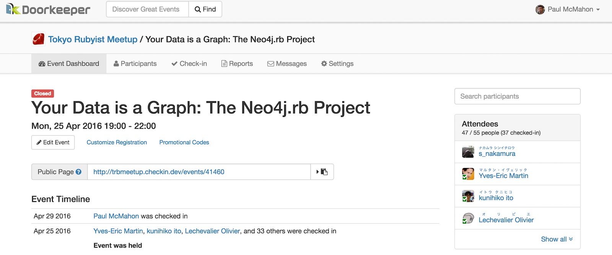Screen dimensions: 612x255
Task: Click the Edit Event button
Action: click(53, 142)
